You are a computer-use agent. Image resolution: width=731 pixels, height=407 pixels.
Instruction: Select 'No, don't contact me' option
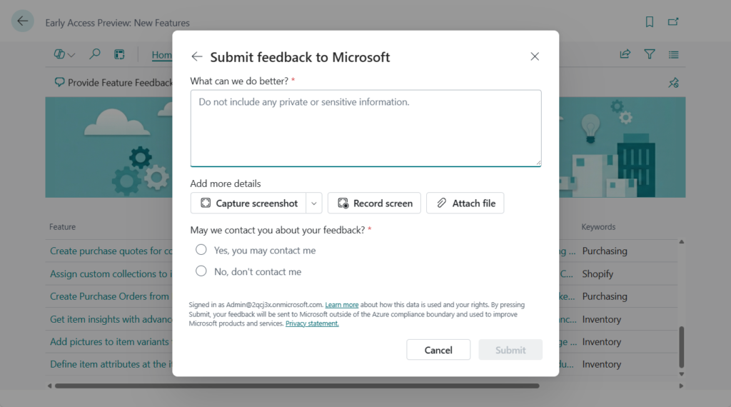[x=201, y=271]
